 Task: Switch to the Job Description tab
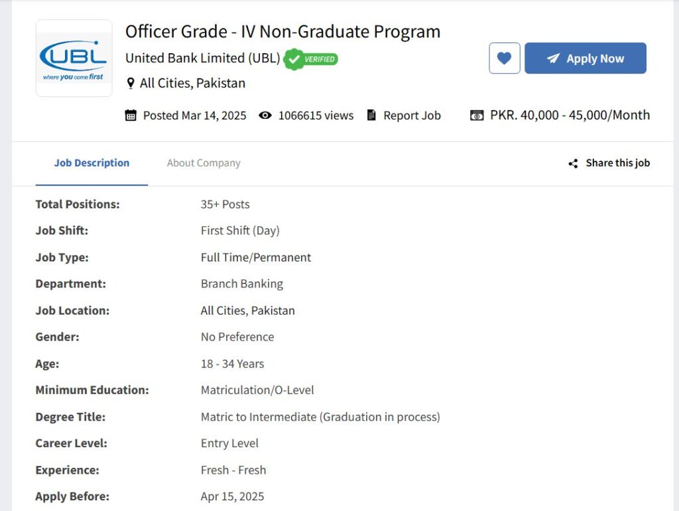(92, 163)
